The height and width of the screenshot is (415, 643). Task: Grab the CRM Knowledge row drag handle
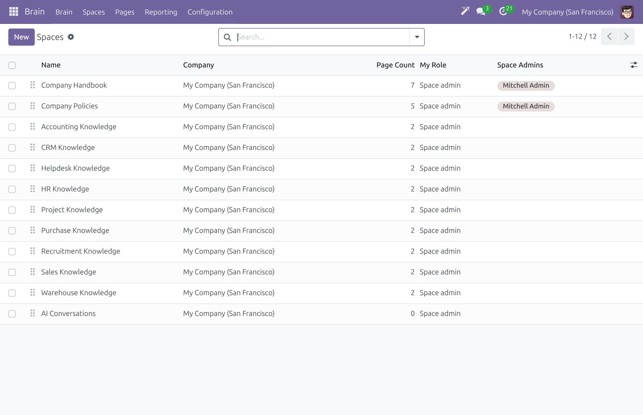pyautogui.click(x=33, y=147)
